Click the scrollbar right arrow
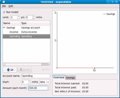 click(x=49, y=65)
